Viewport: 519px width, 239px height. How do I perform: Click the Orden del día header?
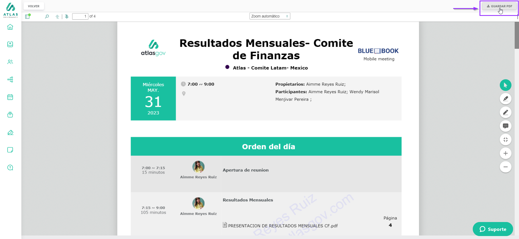coord(266,146)
